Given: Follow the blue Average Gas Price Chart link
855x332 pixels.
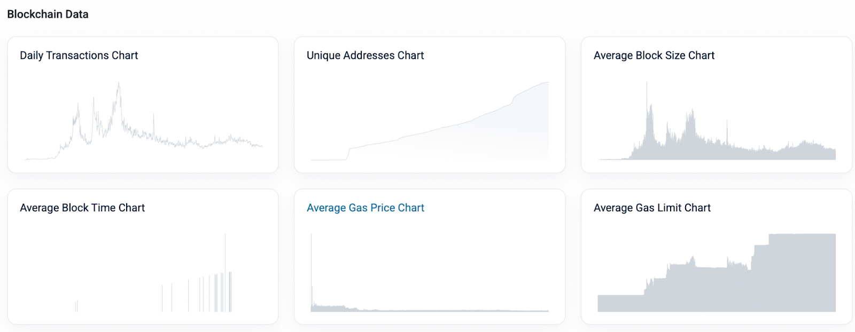Looking at the screenshot, I should click(365, 208).
